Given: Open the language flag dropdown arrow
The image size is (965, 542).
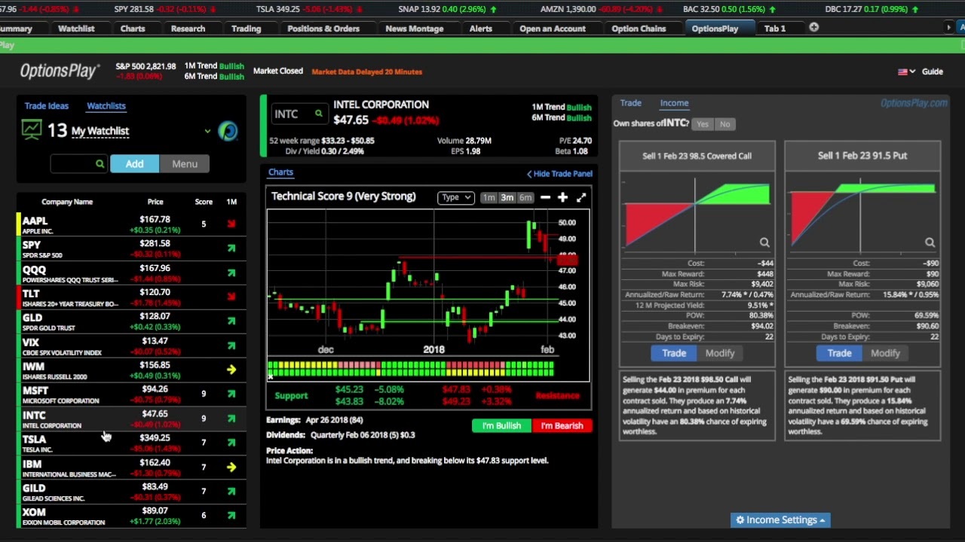Looking at the screenshot, I should [912, 72].
